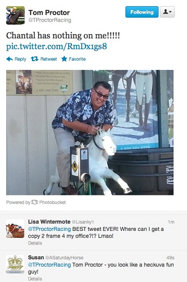This screenshot has width=187, height=282.
Task: Click the Retweet text label
Action: pyautogui.click(x=49, y=59)
